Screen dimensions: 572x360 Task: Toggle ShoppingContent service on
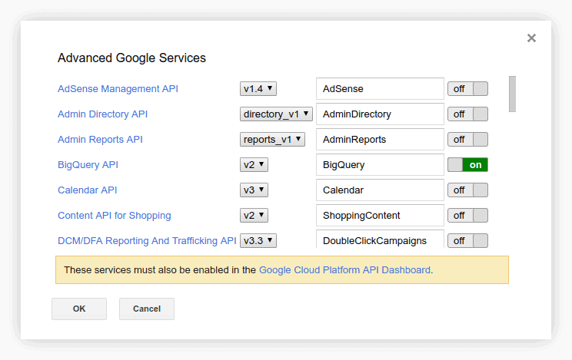pos(467,216)
